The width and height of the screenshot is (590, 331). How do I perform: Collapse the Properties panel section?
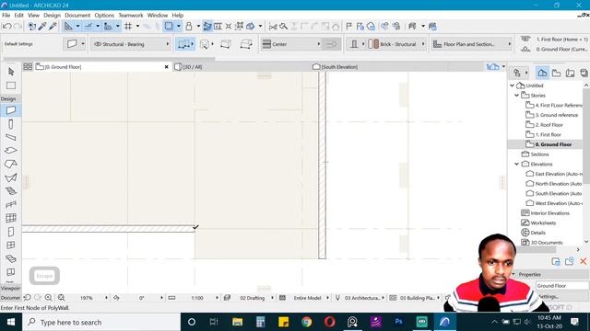coord(513,274)
